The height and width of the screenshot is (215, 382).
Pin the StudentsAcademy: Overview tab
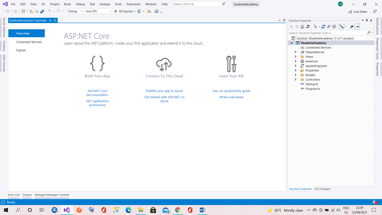coord(50,21)
